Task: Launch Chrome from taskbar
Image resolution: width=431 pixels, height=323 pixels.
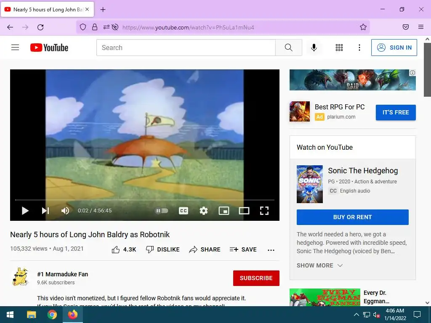Action: 52,315
